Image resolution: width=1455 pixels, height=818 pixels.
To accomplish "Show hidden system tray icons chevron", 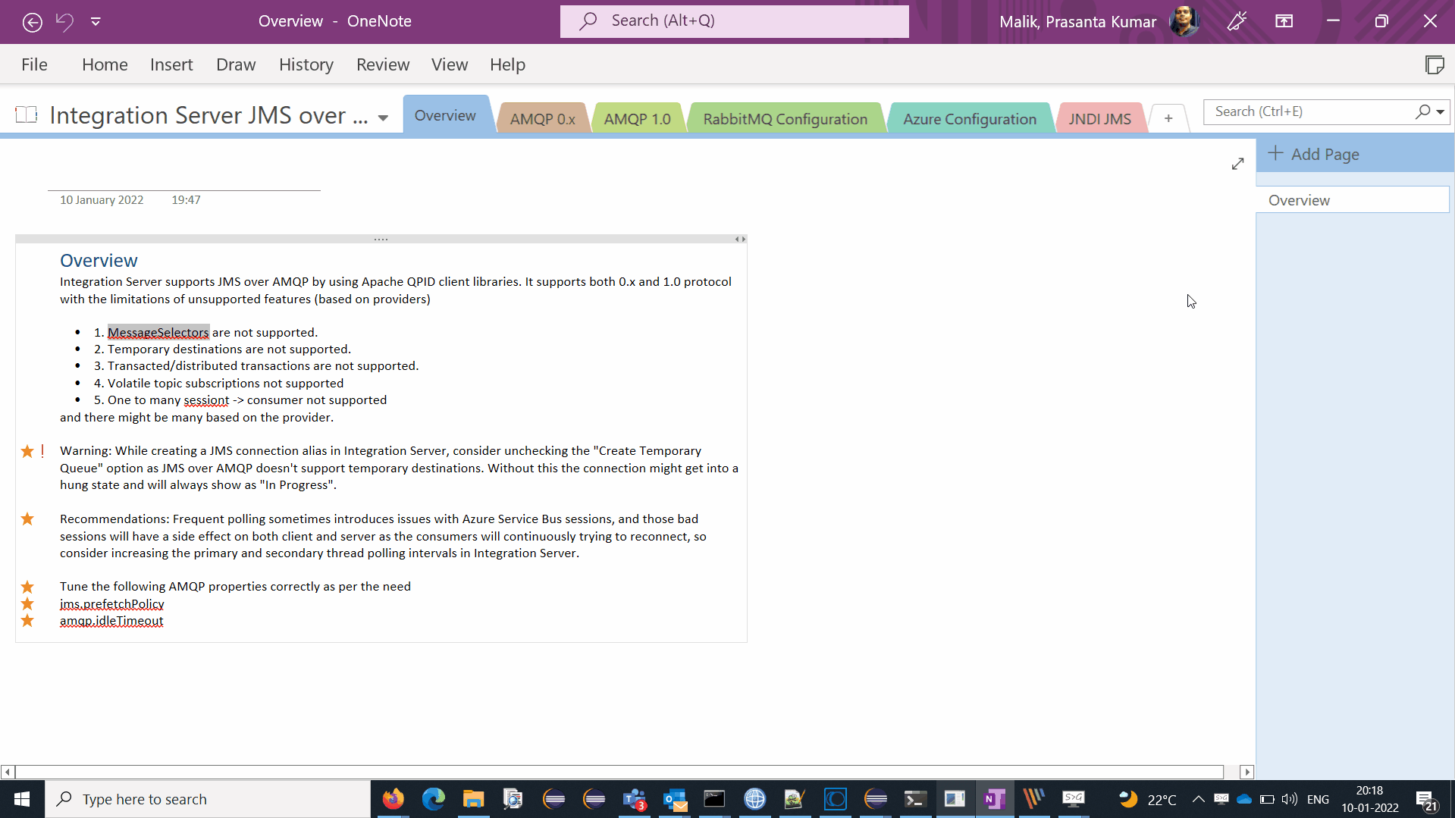I will click(1198, 799).
